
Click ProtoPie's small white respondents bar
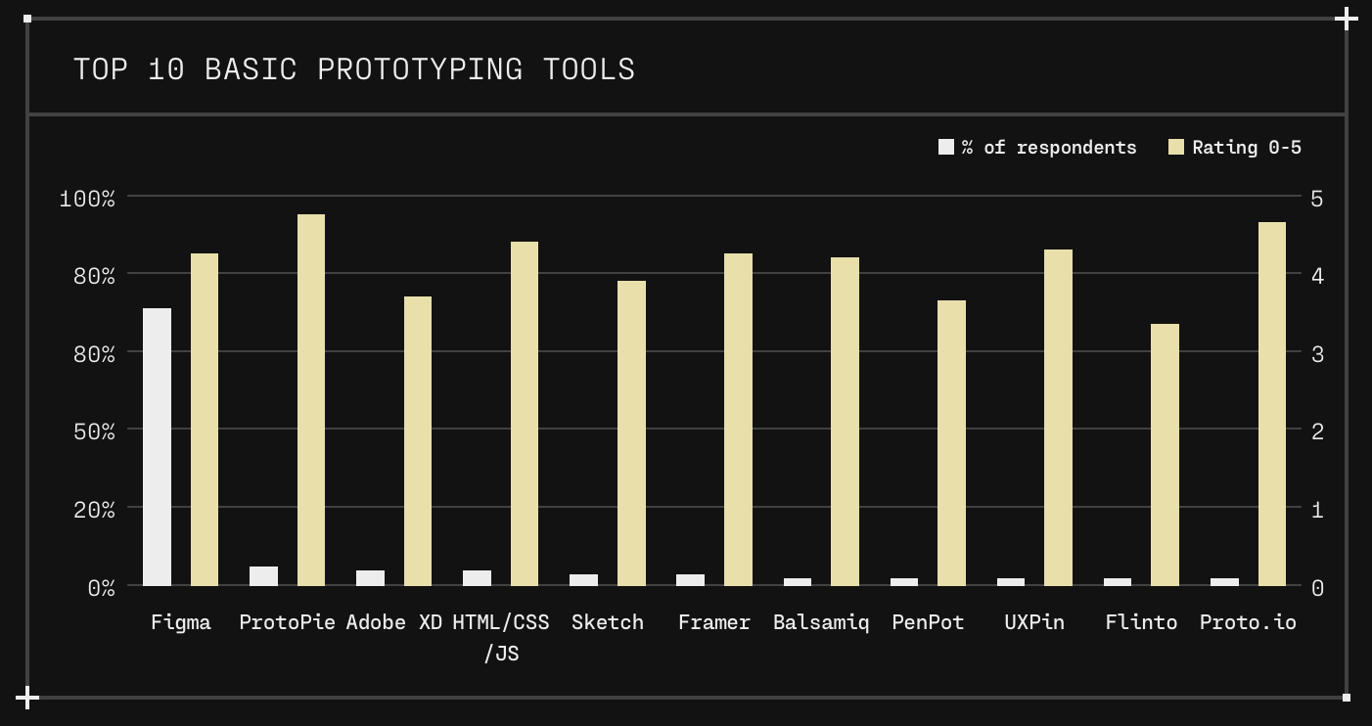click(x=263, y=576)
